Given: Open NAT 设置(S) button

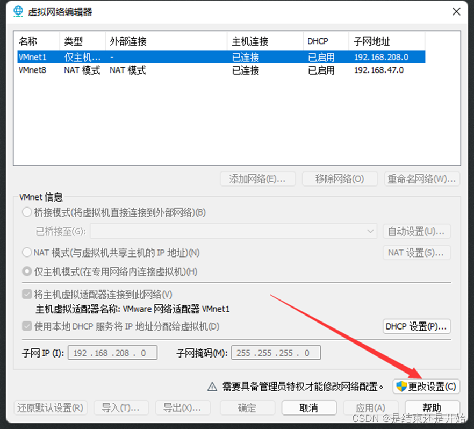Looking at the screenshot, I should coord(416,253).
